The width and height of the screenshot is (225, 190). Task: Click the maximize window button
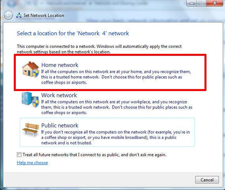click(x=201, y=3)
